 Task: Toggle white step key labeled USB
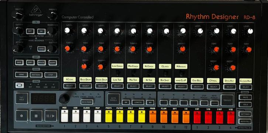point(76,116)
